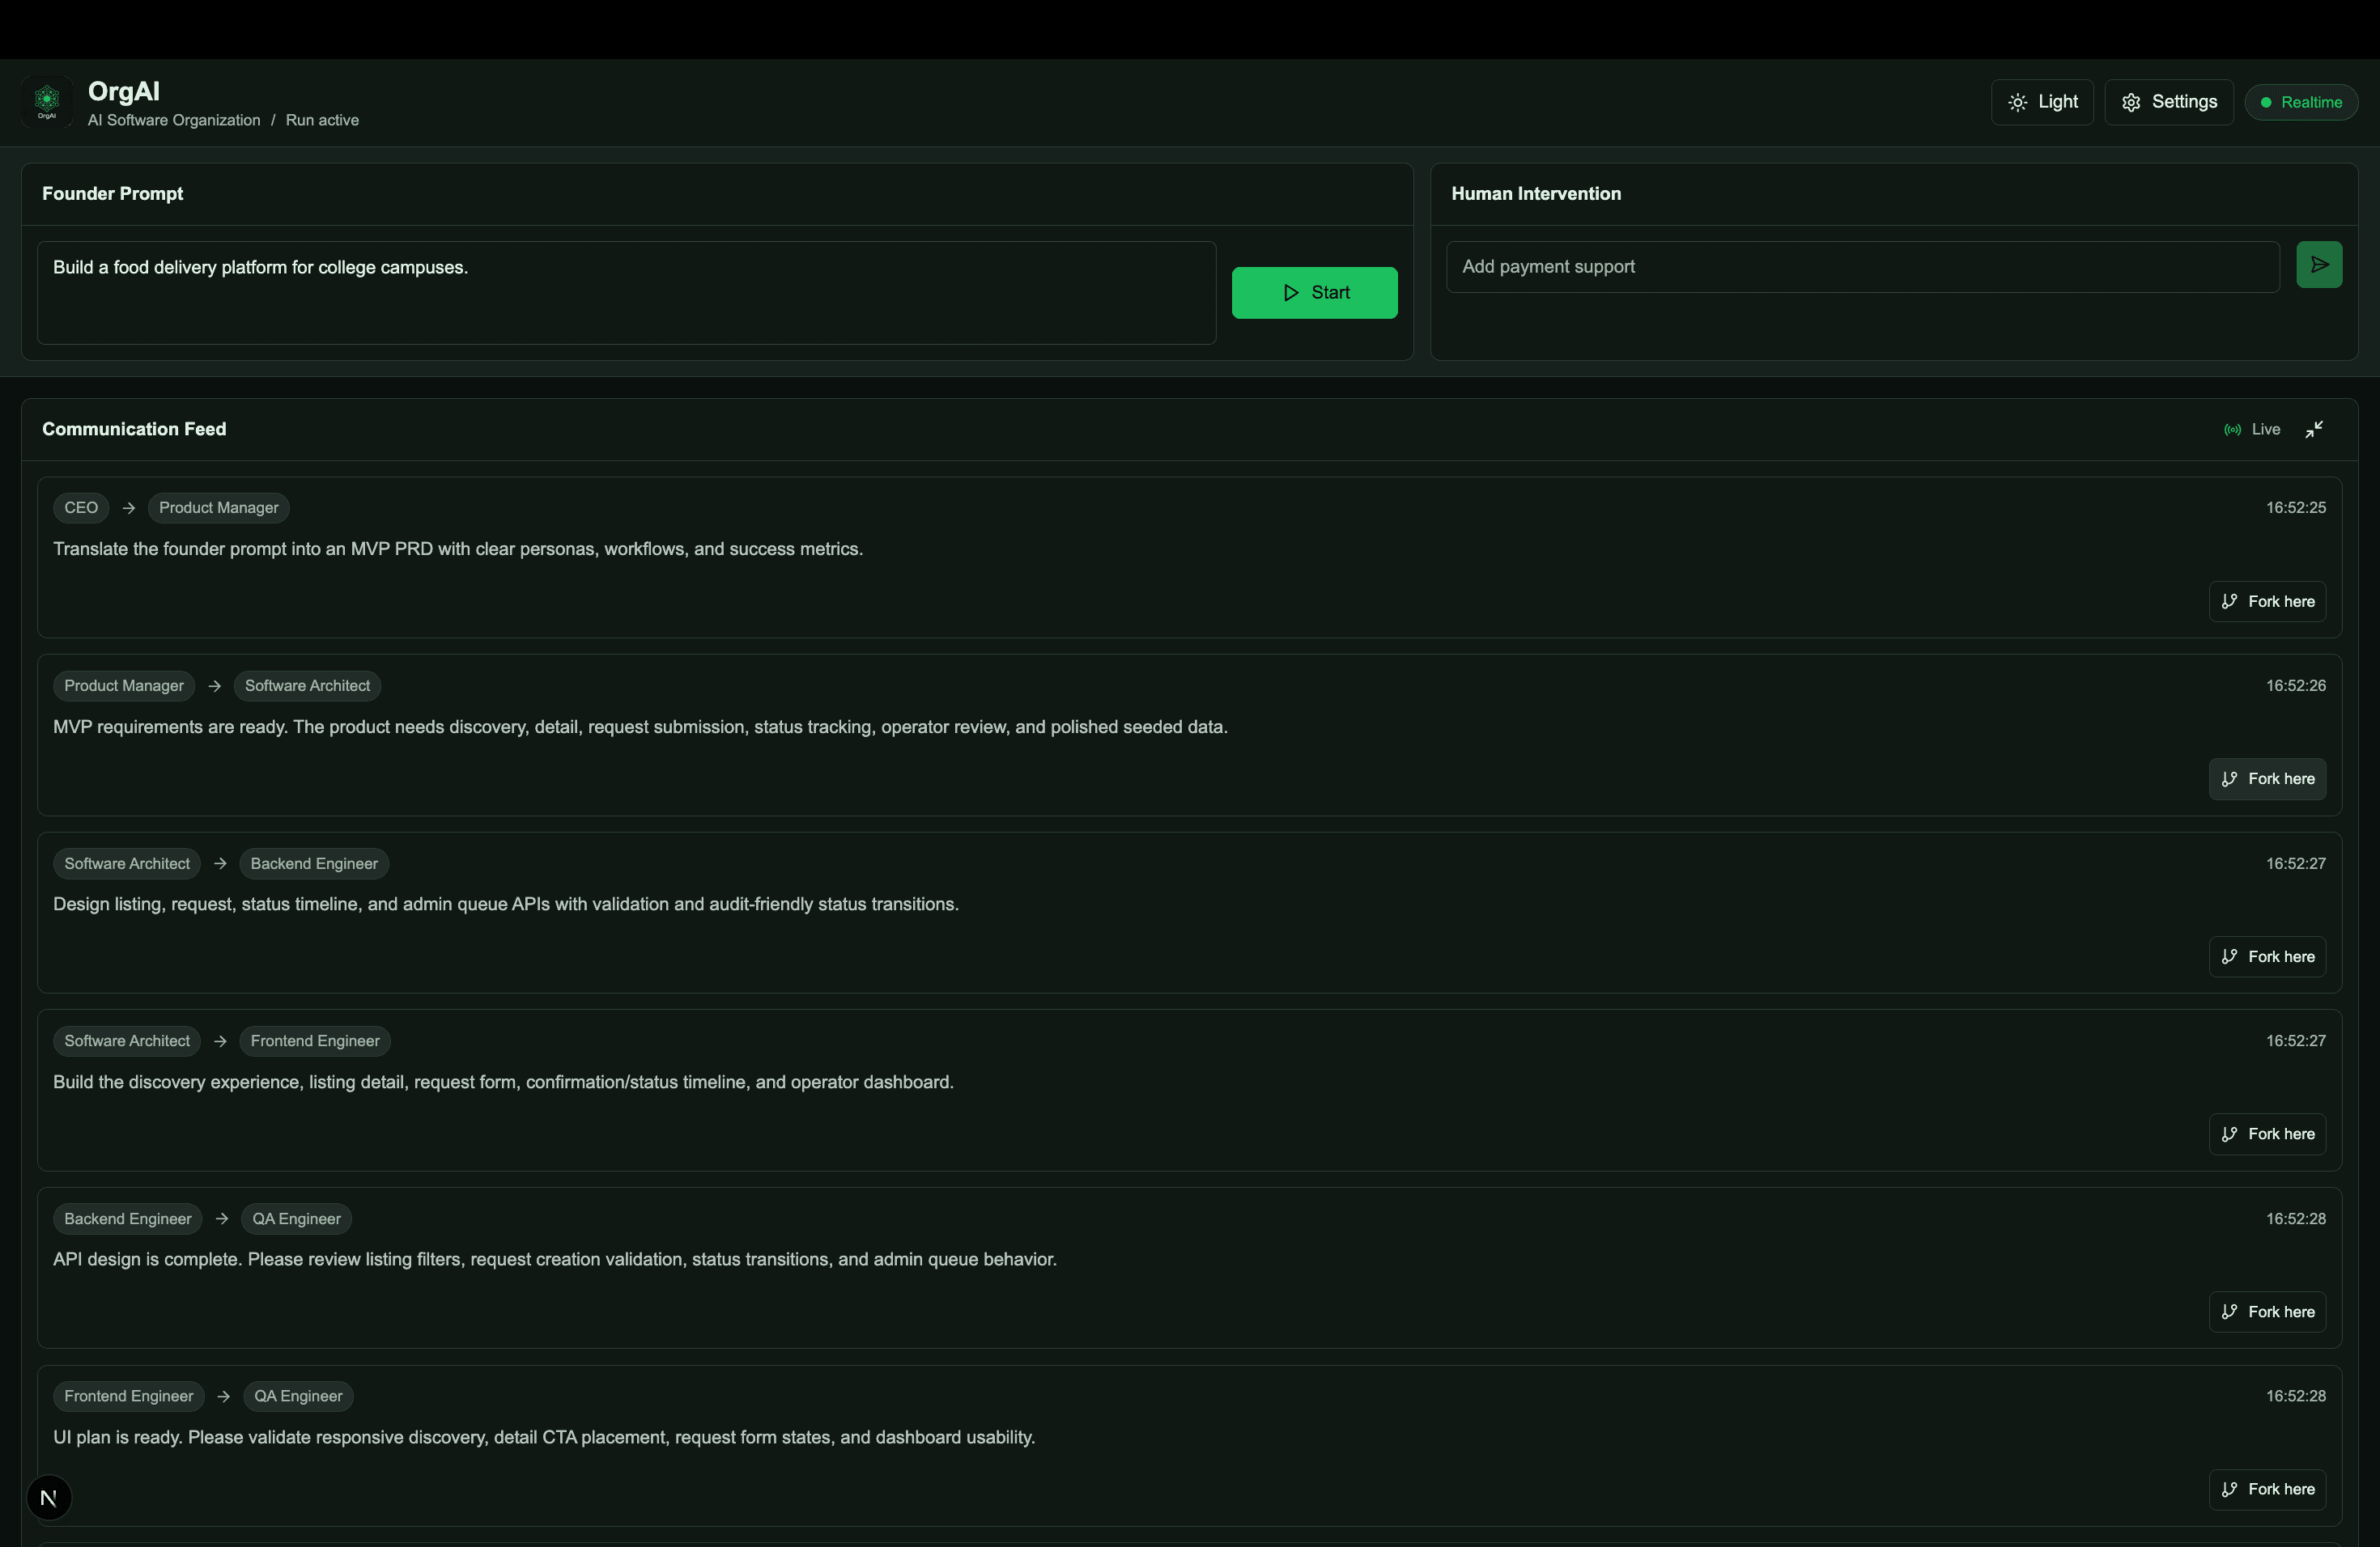This screenshot has height=1547, width=2380.
Task: Click the OrgAI title text
Action: 124,91
